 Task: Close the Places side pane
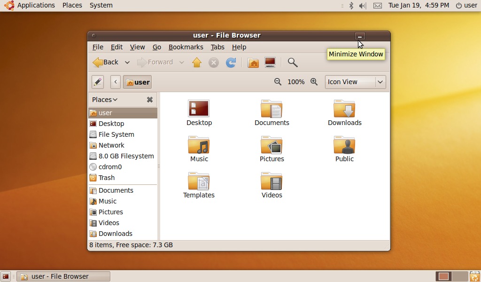pyautogui.click(x=150, y=100)
